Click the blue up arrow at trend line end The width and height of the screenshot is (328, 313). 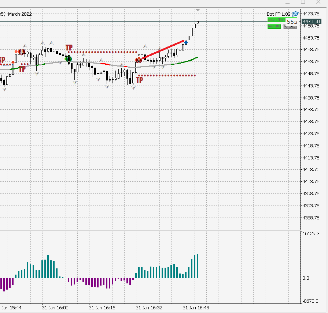pos(186,42)
